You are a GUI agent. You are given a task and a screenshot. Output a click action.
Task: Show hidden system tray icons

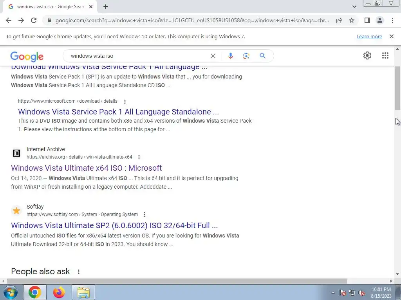[333, 293]
